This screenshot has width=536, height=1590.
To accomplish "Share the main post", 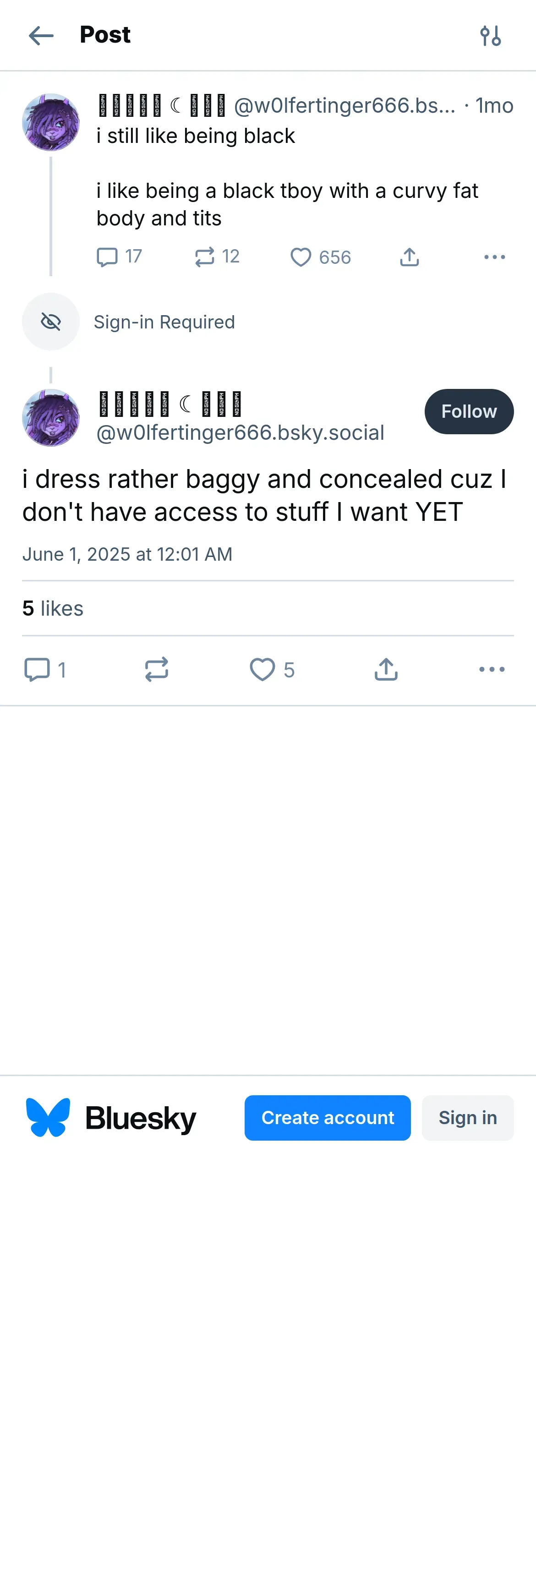I will 386,669.
